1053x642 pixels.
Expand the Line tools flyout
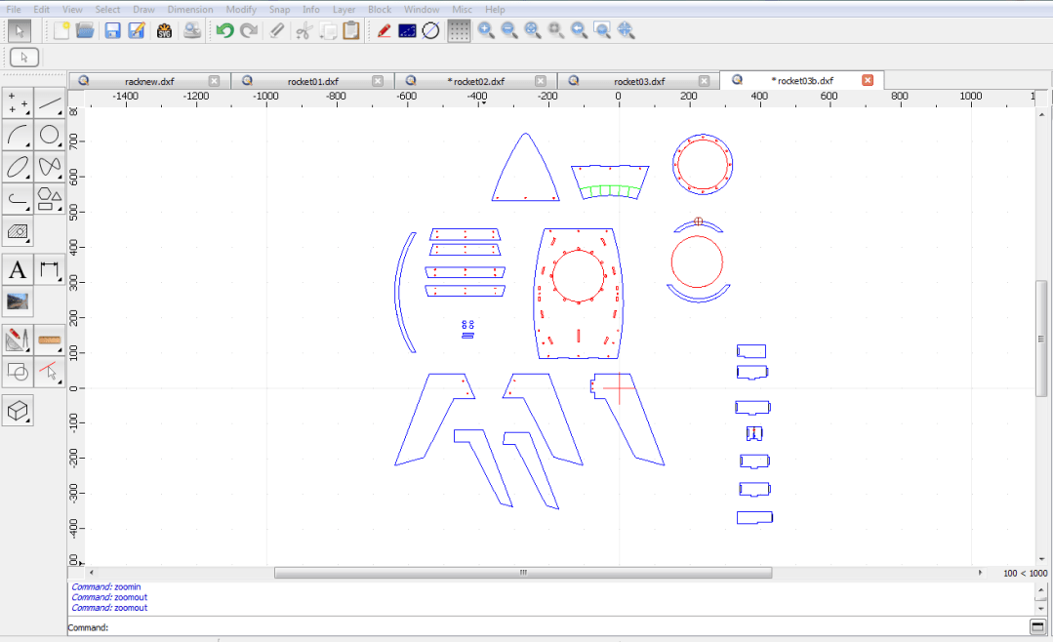[x=50, y=102]
